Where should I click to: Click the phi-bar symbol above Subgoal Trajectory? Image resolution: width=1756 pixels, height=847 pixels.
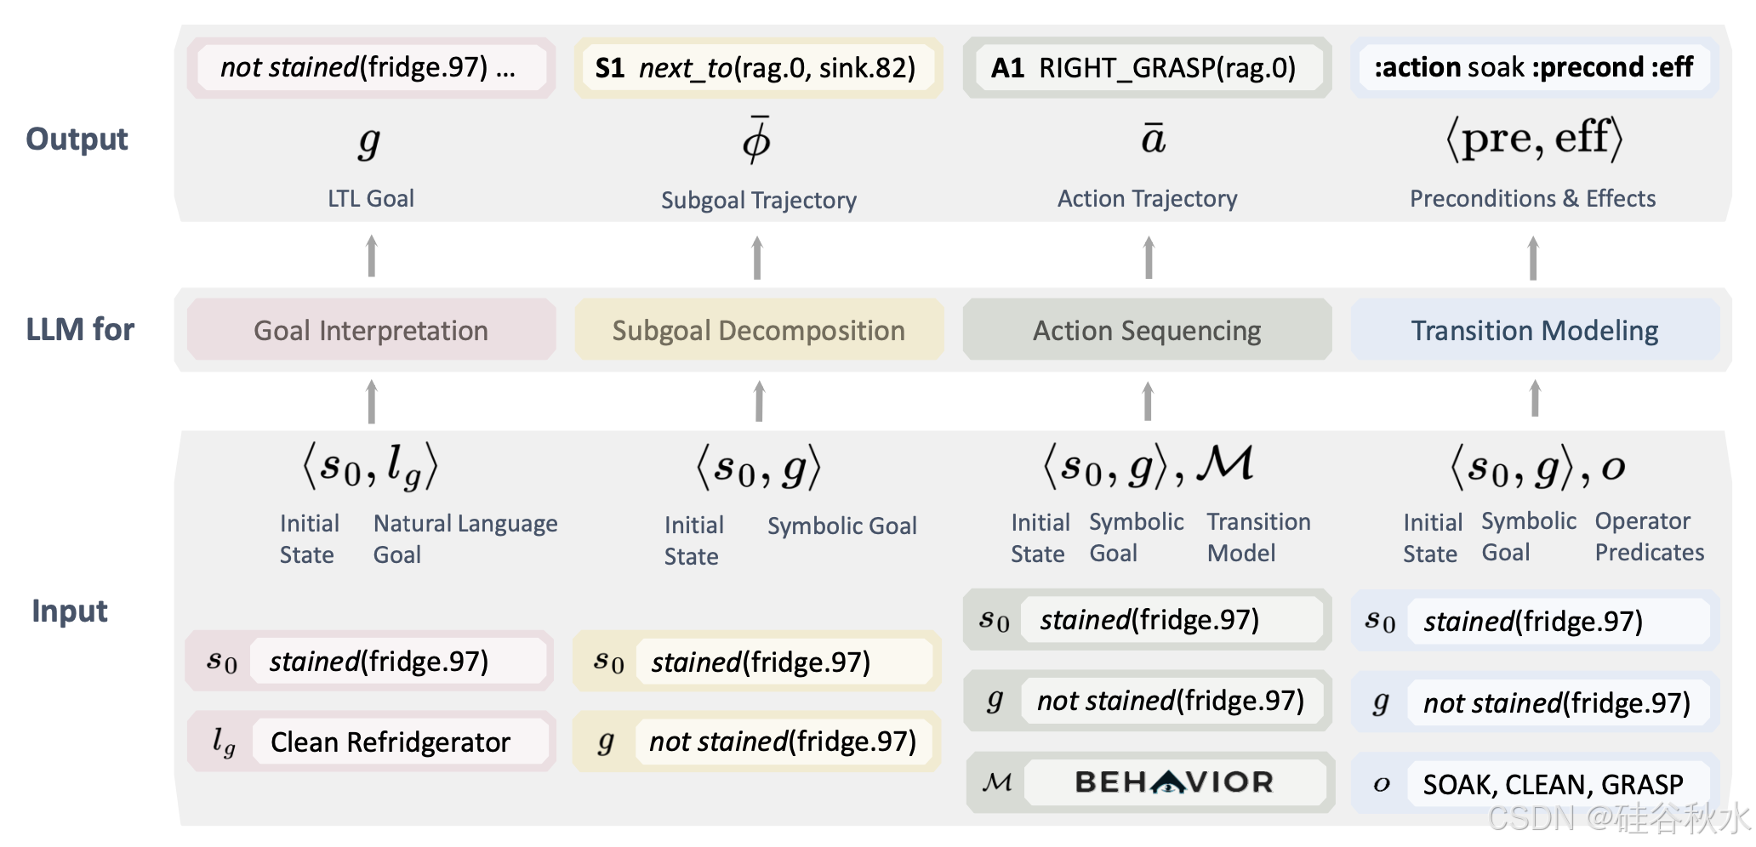tap(756, 139)
